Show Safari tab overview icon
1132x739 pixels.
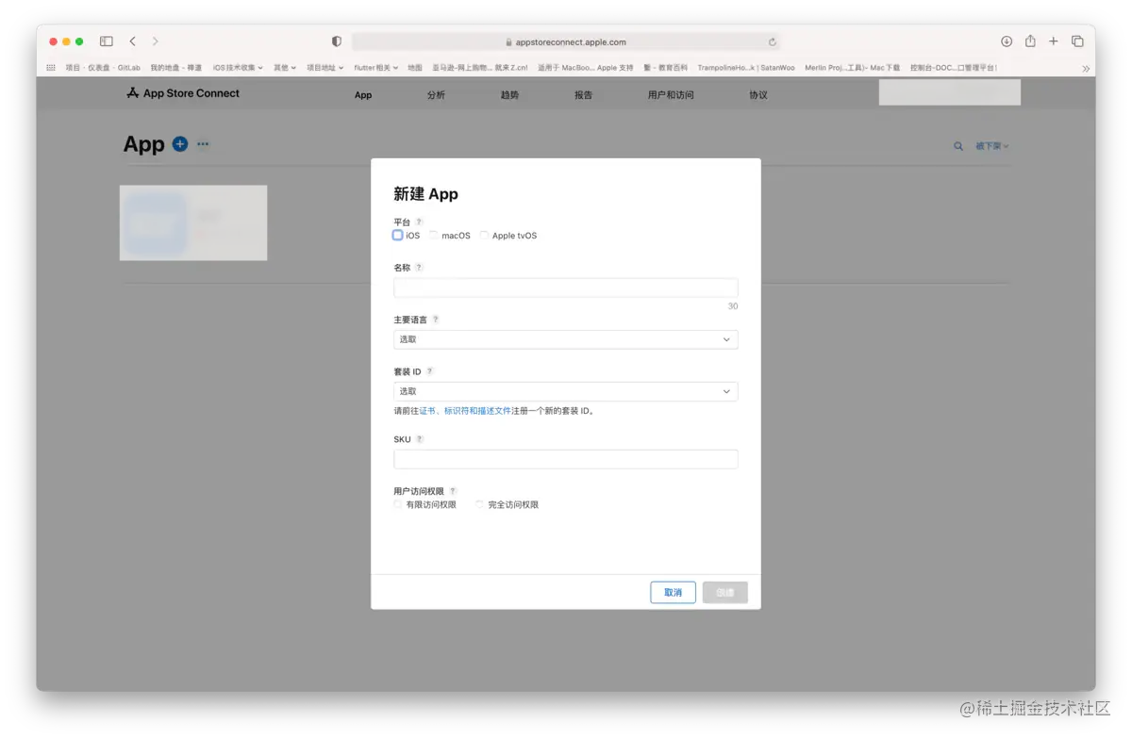(1077, 41)
